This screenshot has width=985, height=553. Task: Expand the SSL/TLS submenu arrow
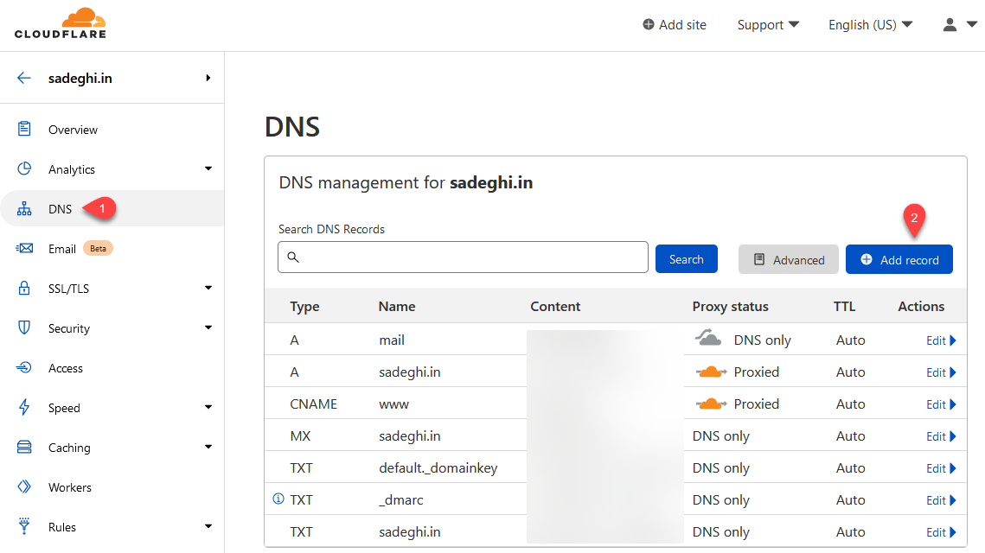coord(208,288)
